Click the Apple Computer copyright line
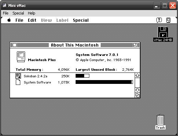 (103, 60)
